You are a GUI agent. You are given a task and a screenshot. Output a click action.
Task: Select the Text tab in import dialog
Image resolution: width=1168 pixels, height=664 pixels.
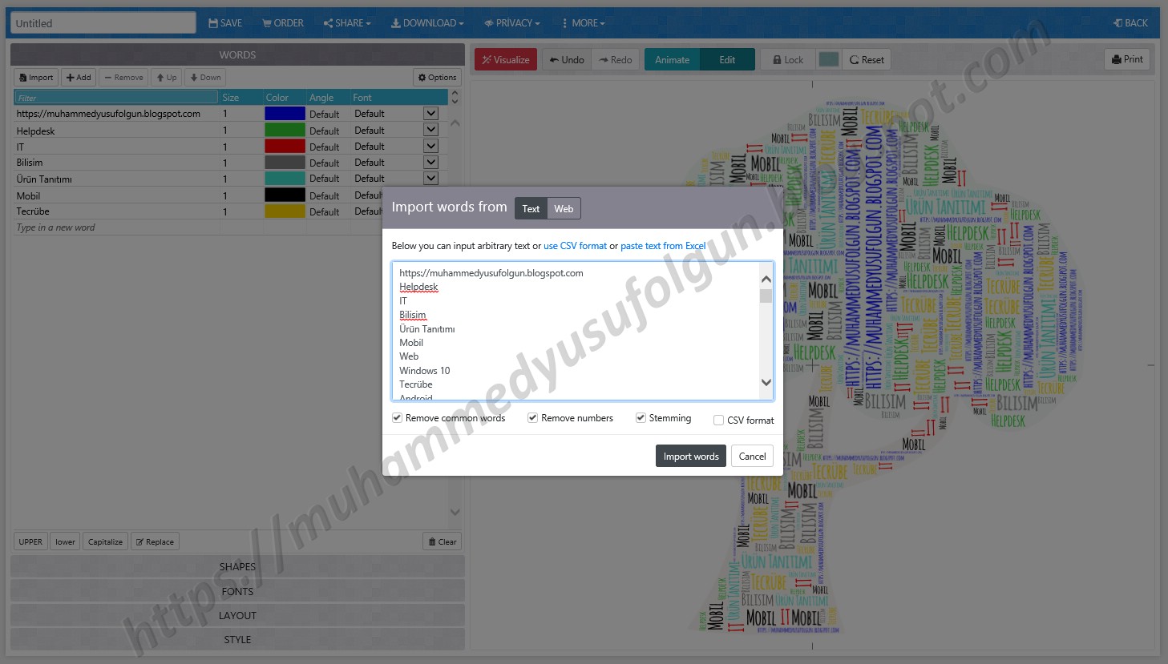pyautogui.click(x=531, y=208)
